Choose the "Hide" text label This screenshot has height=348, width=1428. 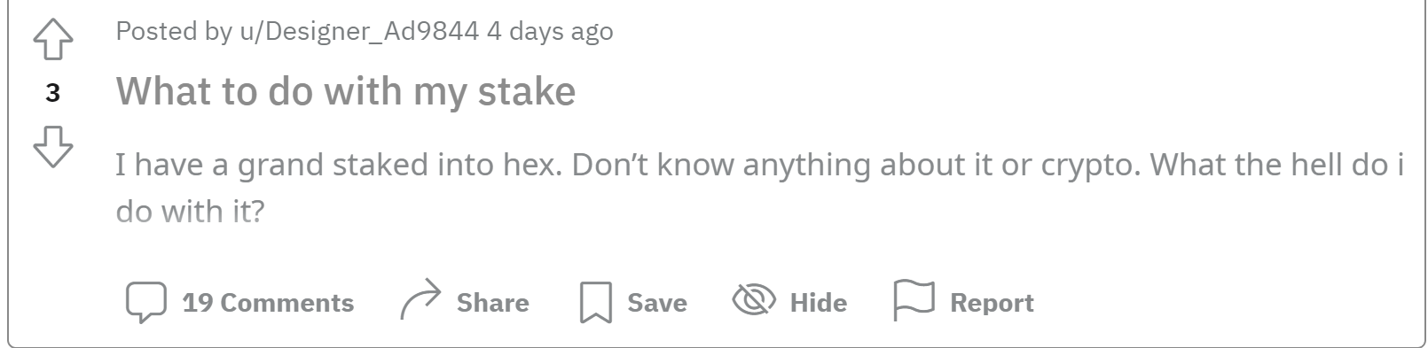[818, 303]
